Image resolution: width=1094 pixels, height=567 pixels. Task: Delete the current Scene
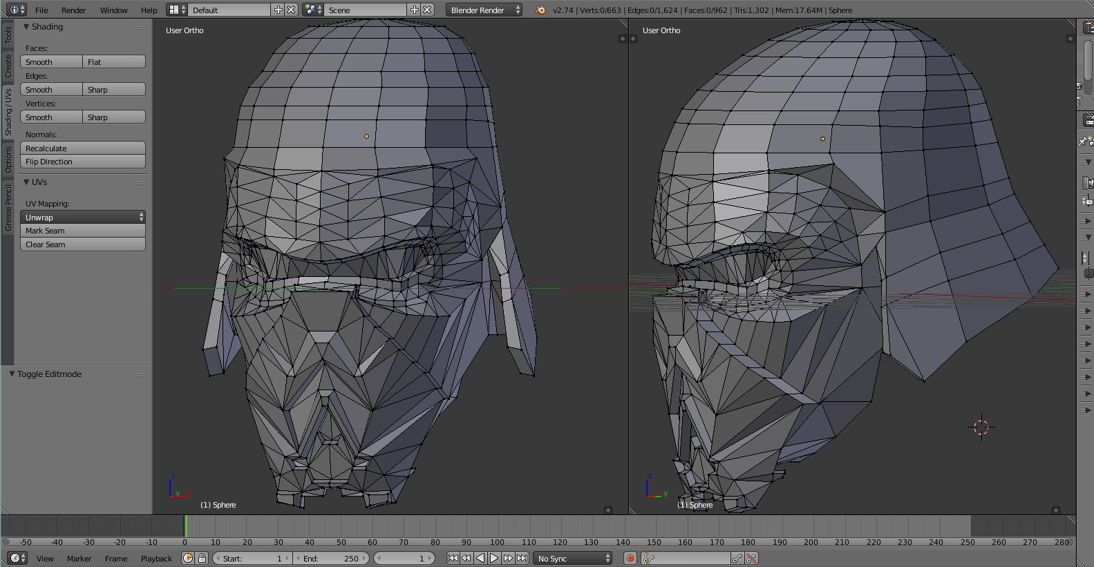(x=428, y=10)
